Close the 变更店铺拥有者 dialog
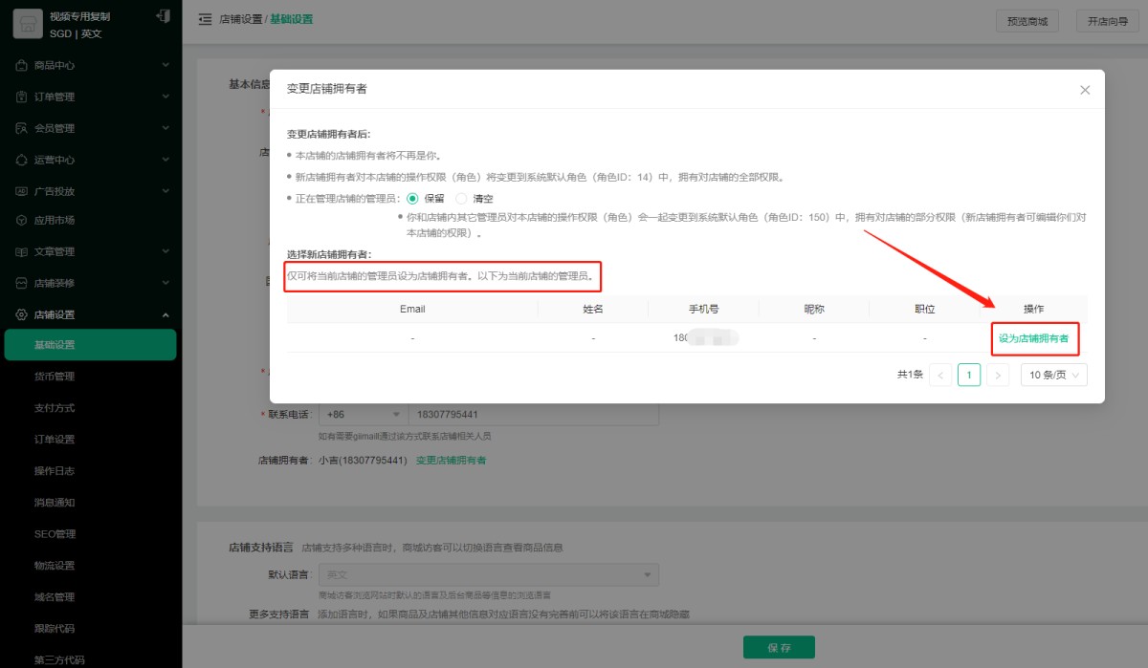Screen dimensions: 1148x668 tap(1085, 90)
